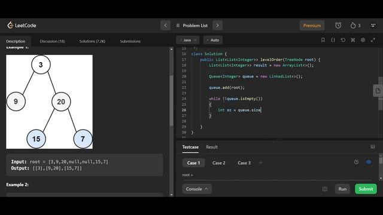Image resolution: width=383 pixels, height=215 pixels.
Task: Open the Problem List
Action: pyautogui.click(x=191, y=25)
